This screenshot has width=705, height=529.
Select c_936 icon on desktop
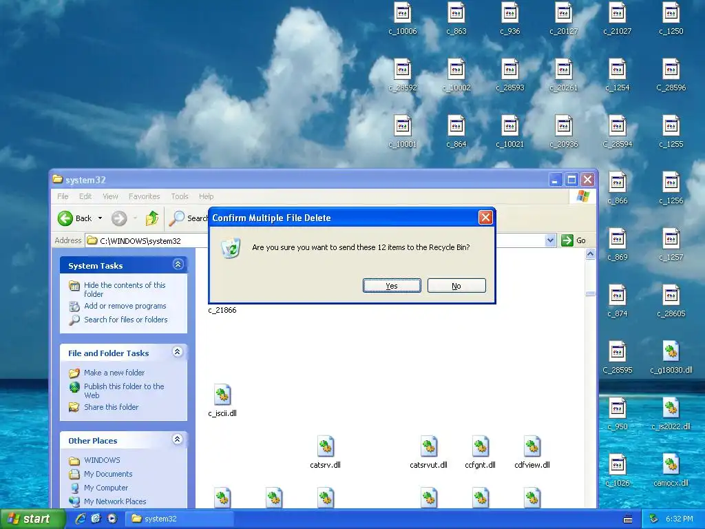click(x=510, y=13)
